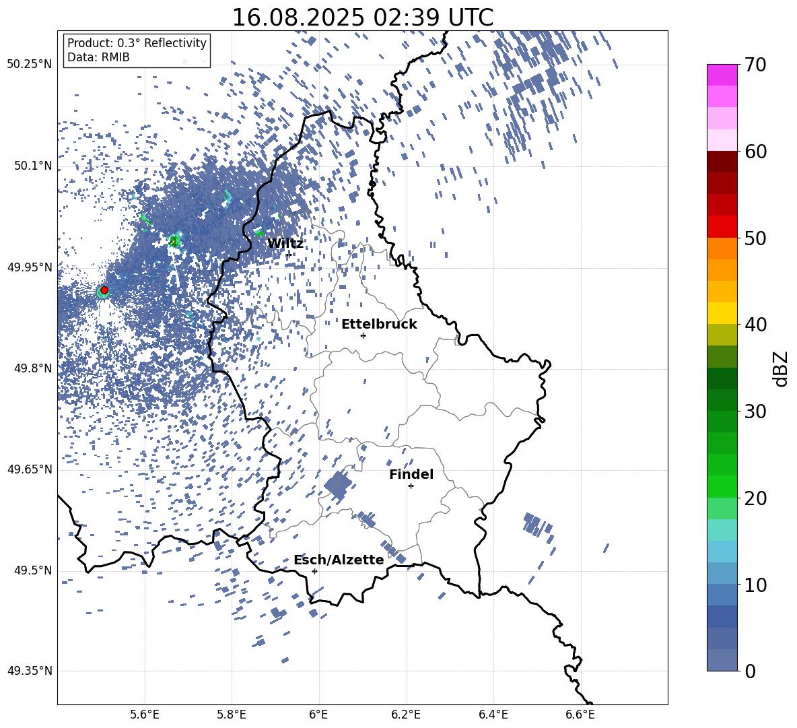Click the Wiltz city label
This screenshot has height=728, width=797.
285,244
